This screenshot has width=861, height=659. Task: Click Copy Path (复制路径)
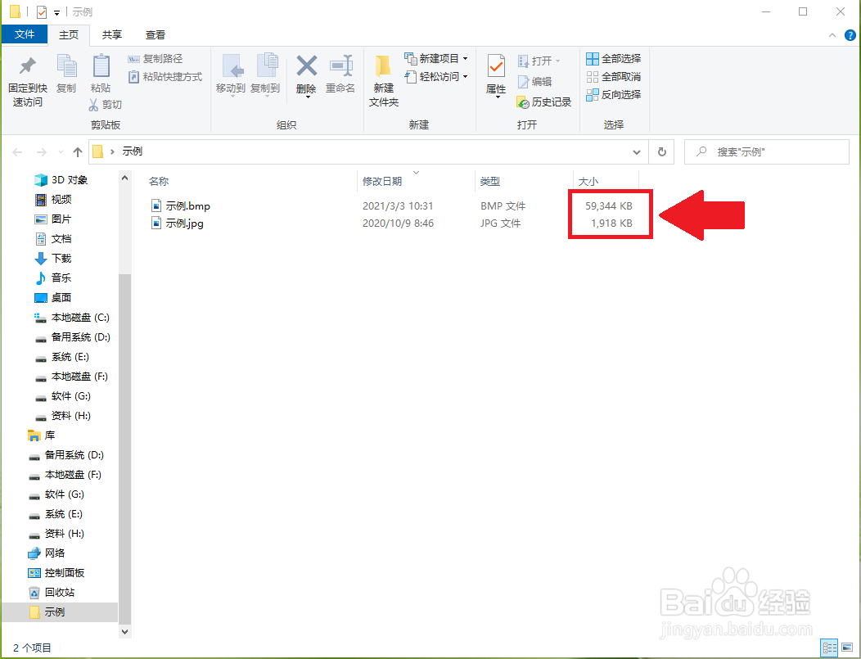[155, 59]
